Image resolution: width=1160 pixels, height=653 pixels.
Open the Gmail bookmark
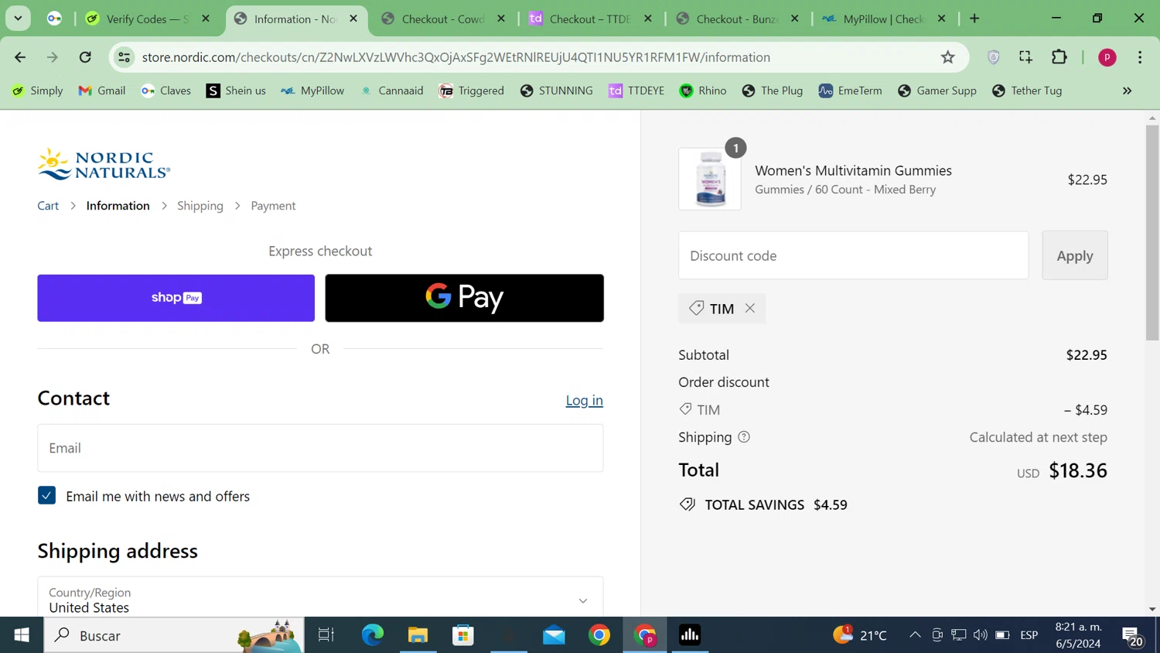click(102, 91)
